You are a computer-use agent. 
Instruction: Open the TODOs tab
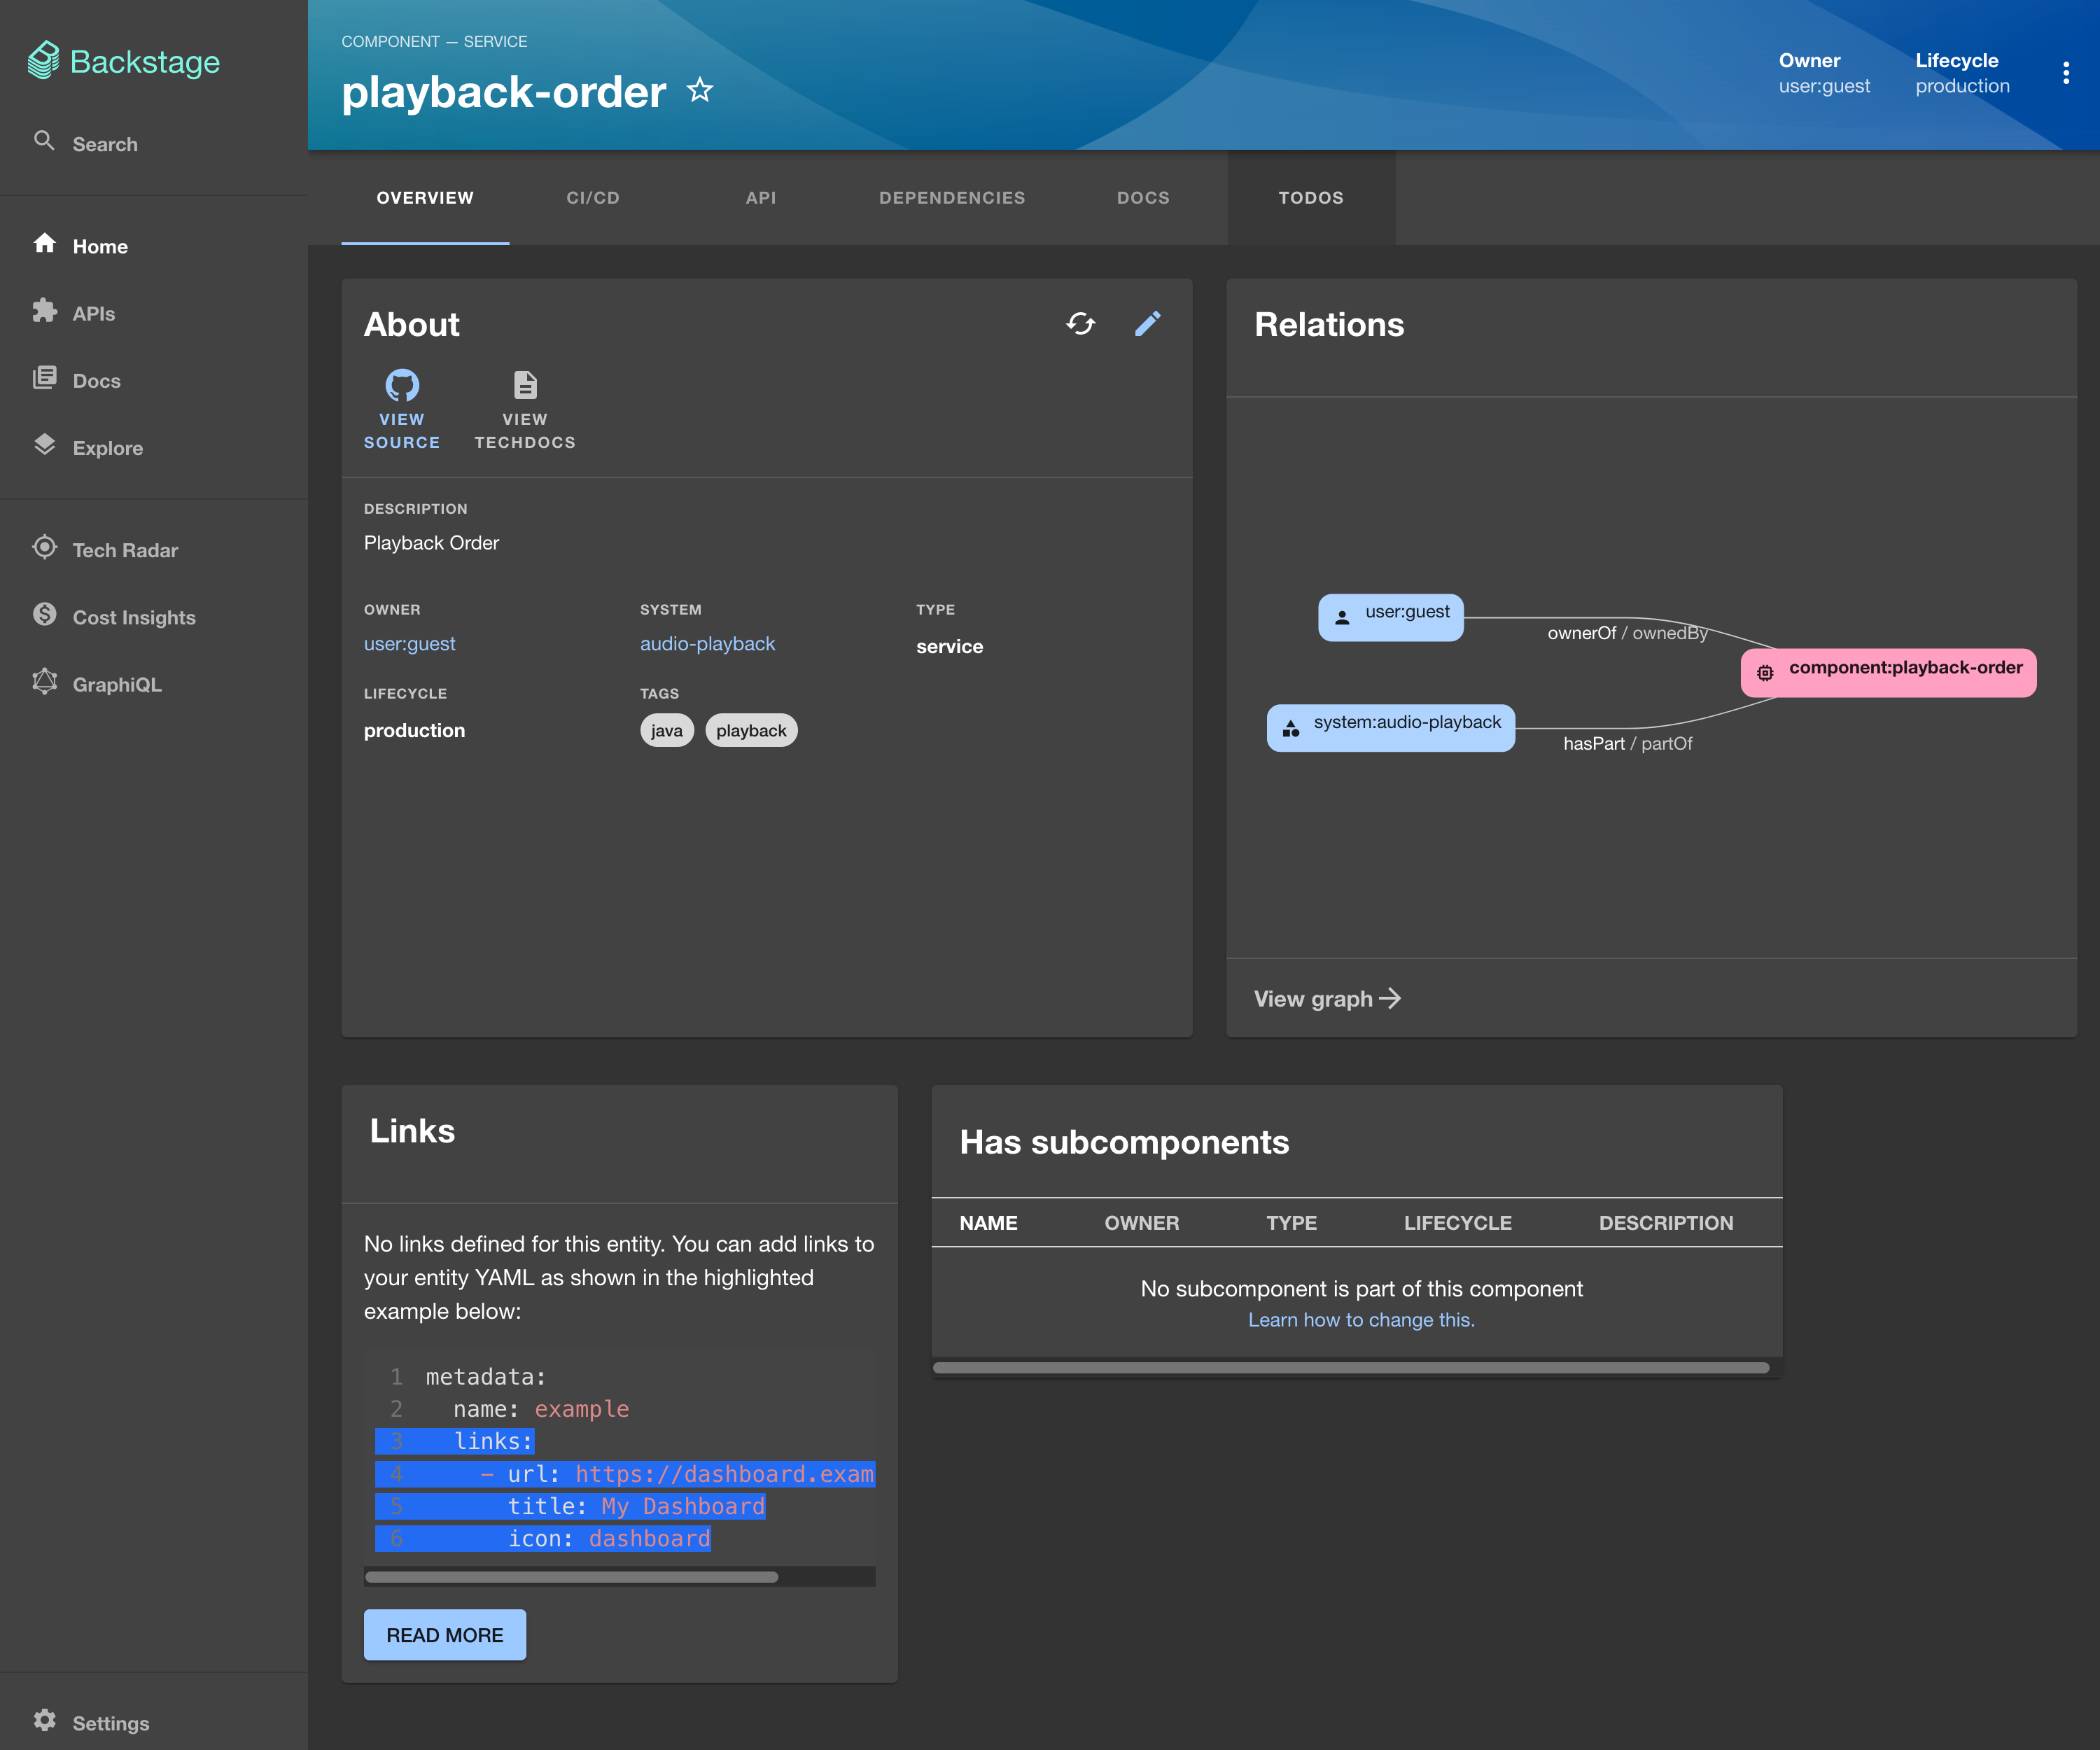1311,198
